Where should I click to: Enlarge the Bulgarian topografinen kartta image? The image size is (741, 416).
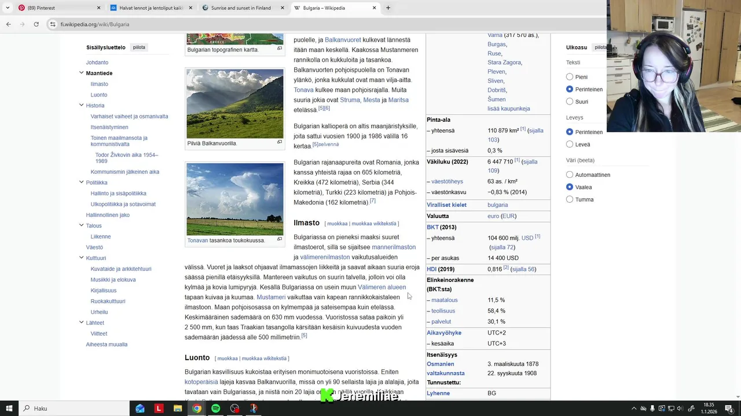tap(279, 49)
